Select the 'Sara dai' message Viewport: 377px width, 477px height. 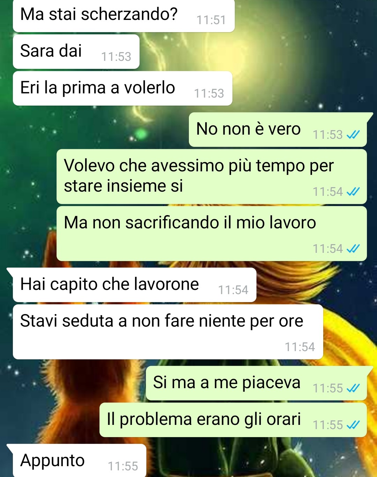coord(76,52)
